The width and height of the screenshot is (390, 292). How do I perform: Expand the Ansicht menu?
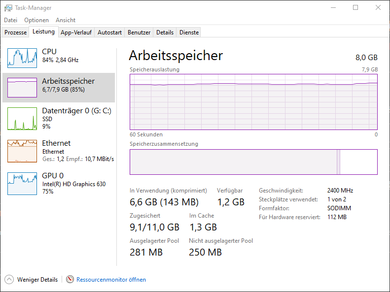[66, 20]
